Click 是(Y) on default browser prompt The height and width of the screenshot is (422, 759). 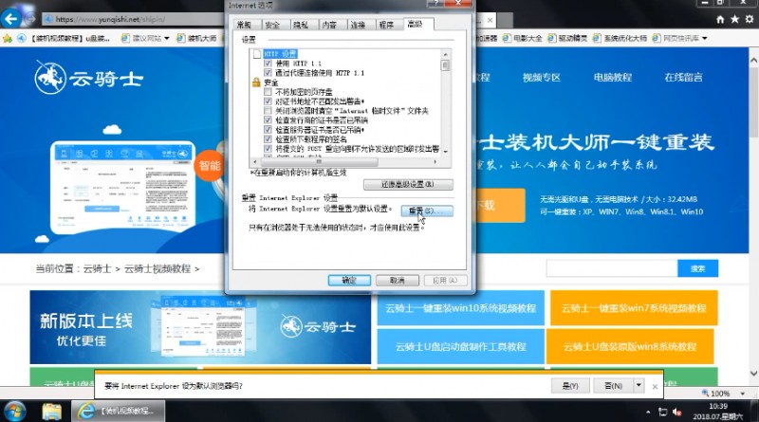[x=570, y=386]
